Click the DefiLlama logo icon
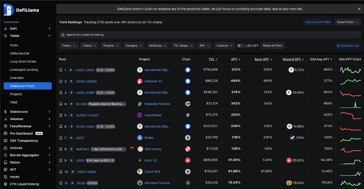This screenshot has width=364, height=189. 9,10
